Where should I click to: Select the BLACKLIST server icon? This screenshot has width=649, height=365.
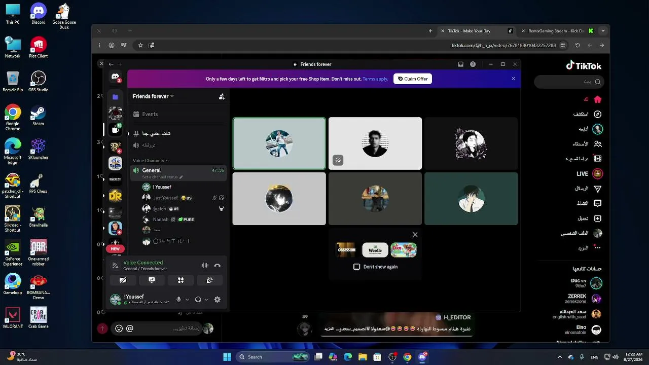pos(115,179)
